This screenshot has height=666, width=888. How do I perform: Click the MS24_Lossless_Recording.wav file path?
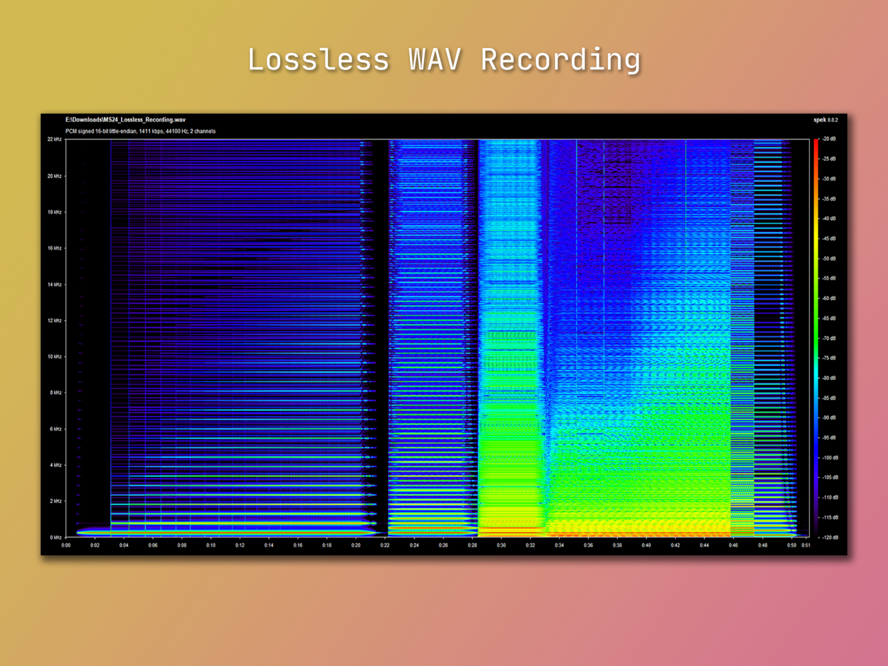tap(125, 120)
